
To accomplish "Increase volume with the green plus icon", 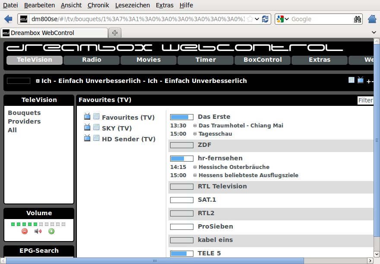I will (x=51, y=231).
